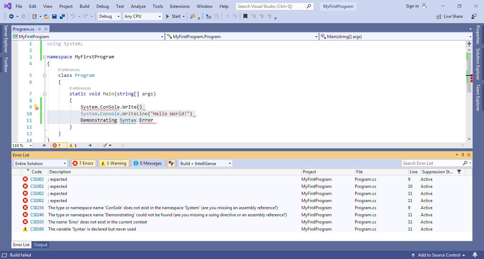
Task: Toggle the 1 Warning filter
Action: pos(114,163)
